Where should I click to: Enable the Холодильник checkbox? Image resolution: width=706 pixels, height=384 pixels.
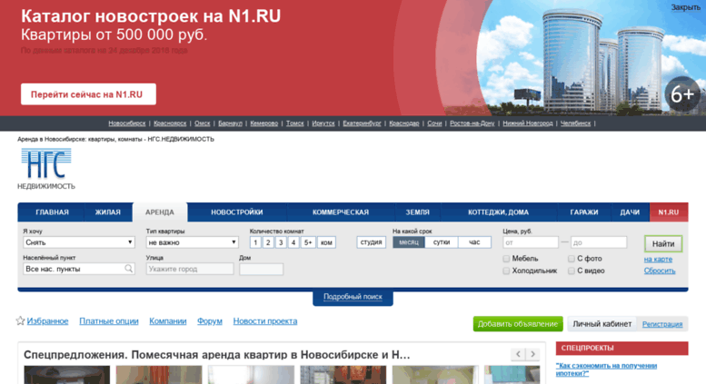tap(506, 271)
